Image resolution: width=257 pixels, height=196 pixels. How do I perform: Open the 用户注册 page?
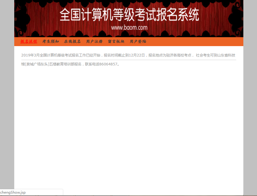[94, 41]
